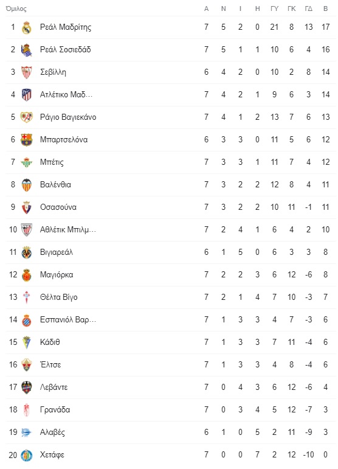The image size is (338, 469).
Task: Click the Betis club crest
Action: (x=27, y=162)
